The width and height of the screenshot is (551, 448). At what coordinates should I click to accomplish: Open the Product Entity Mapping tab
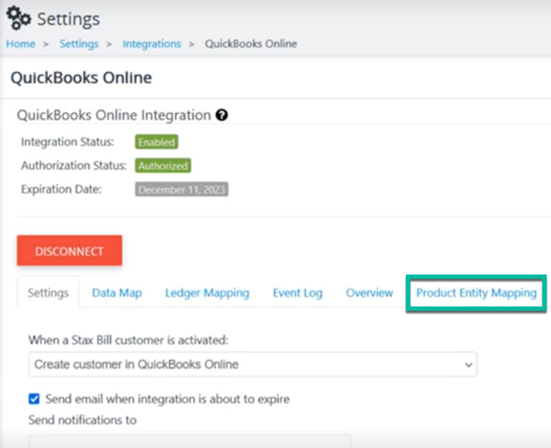(x=476, y=293)
